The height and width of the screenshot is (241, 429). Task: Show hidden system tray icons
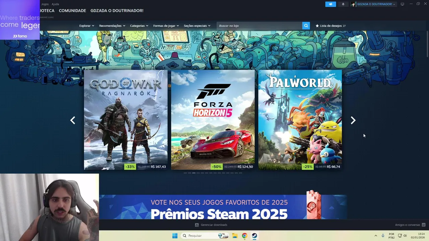point(375,236)
